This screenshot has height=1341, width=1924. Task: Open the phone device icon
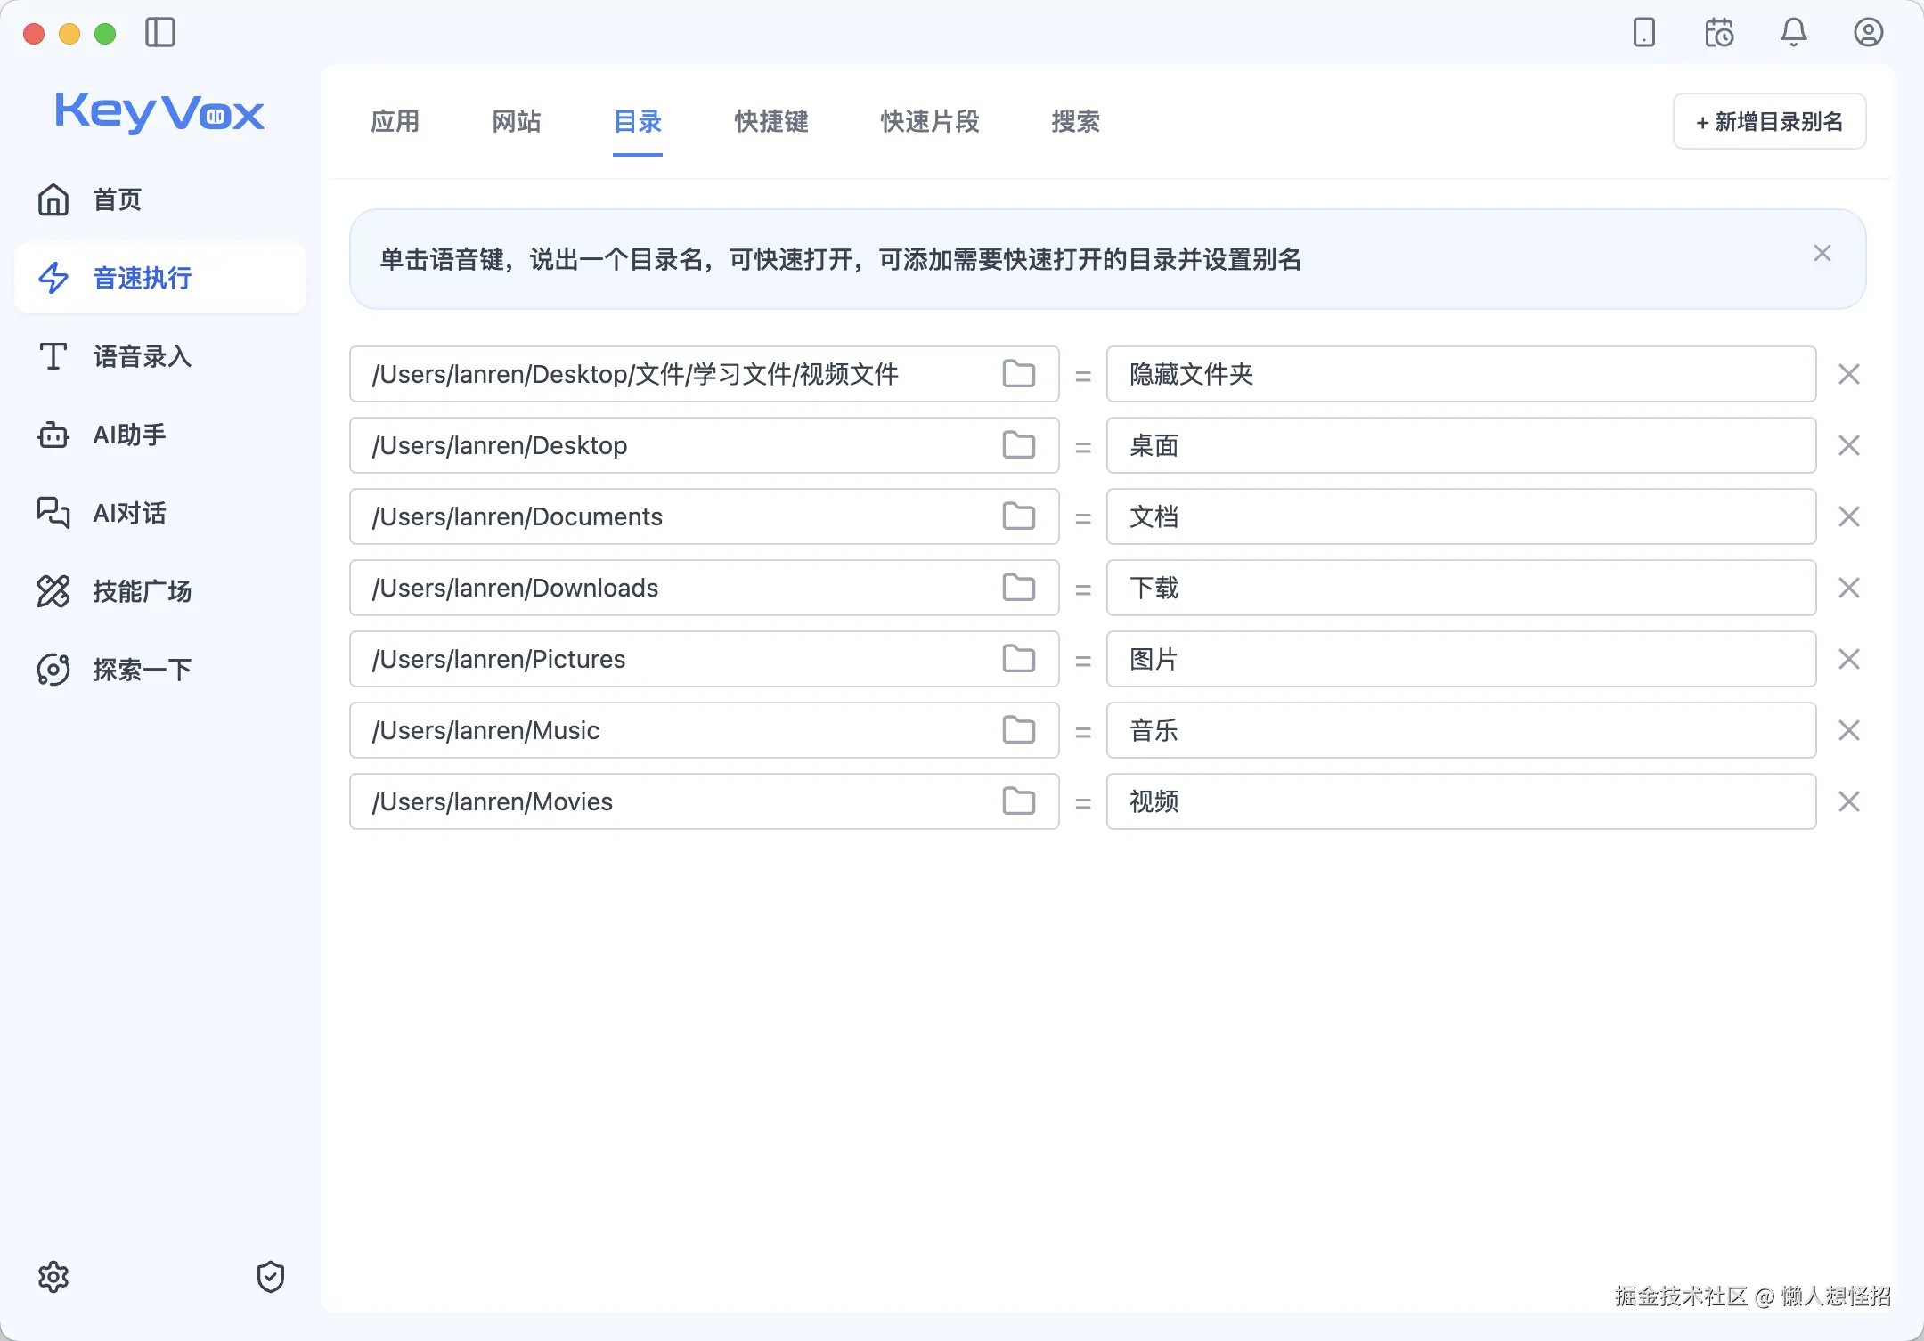(x=1643, y=33)
